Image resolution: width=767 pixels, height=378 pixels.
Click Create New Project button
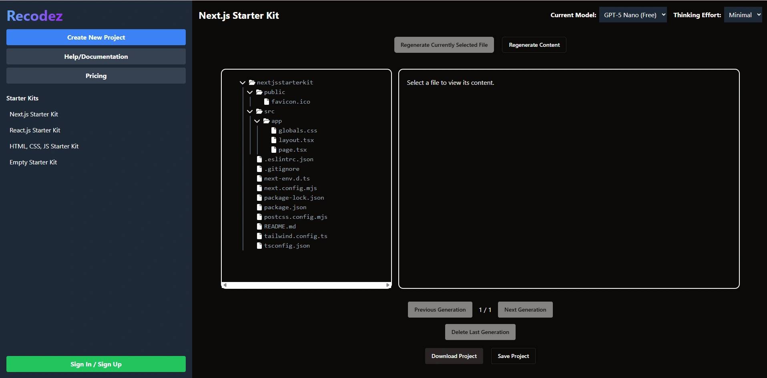pos(96,37)
